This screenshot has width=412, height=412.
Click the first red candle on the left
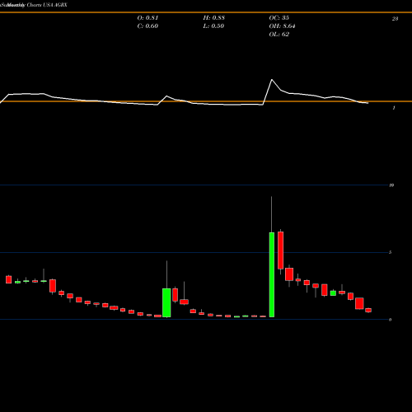9,279
